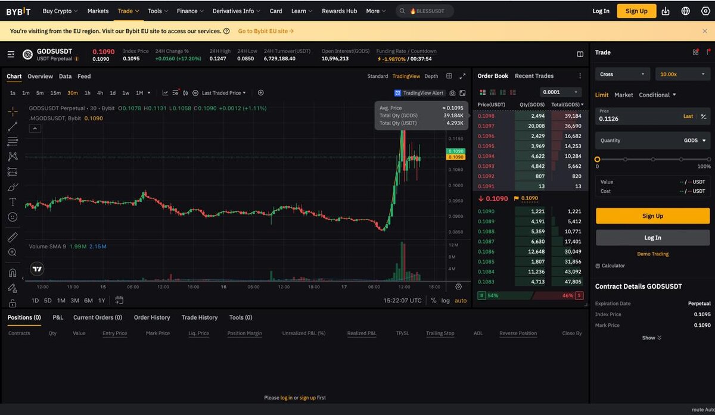Open the candlestick chart type selector
The image size is (715, 415).
click(x=185, y=93)
